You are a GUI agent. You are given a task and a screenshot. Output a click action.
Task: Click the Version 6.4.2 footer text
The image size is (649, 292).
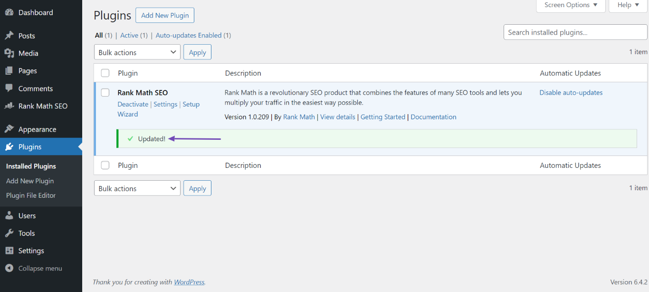tap(629, 282)
